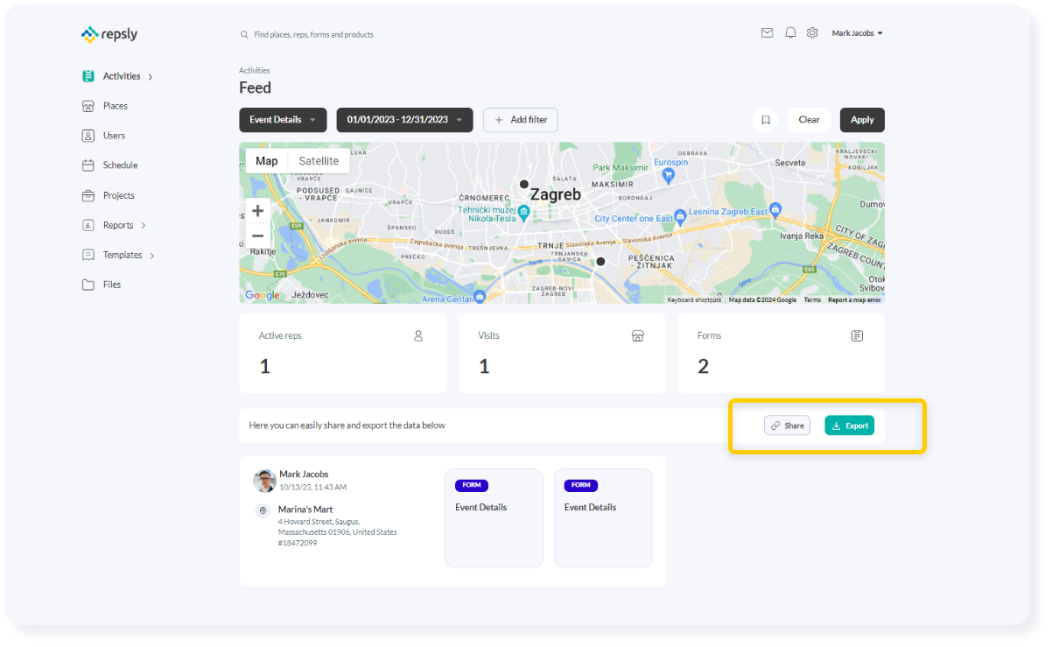The image size is (1052, 647).
Task: Switch to the Map view tab
Action: tap(267, 161)
